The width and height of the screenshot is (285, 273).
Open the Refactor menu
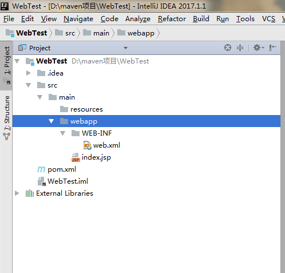pos(172,19)
